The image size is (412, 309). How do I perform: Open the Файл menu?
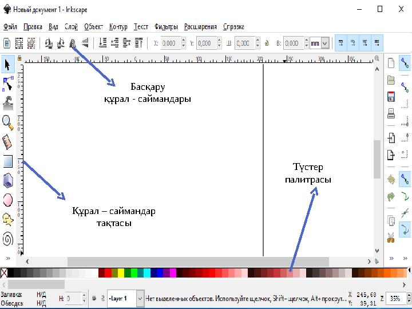10,26
